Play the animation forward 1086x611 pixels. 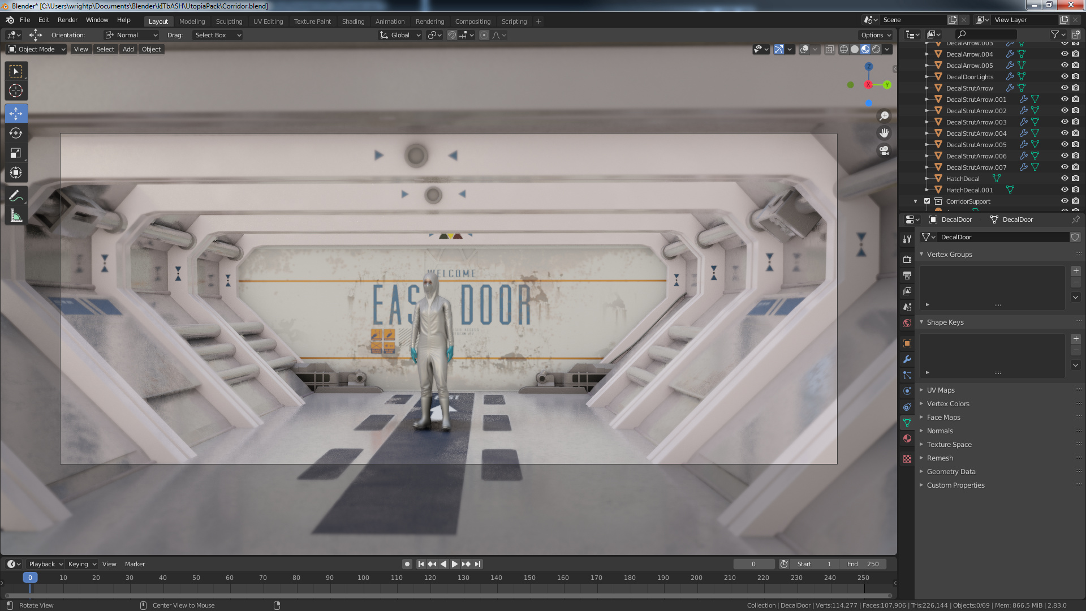(x=455, y=564)
